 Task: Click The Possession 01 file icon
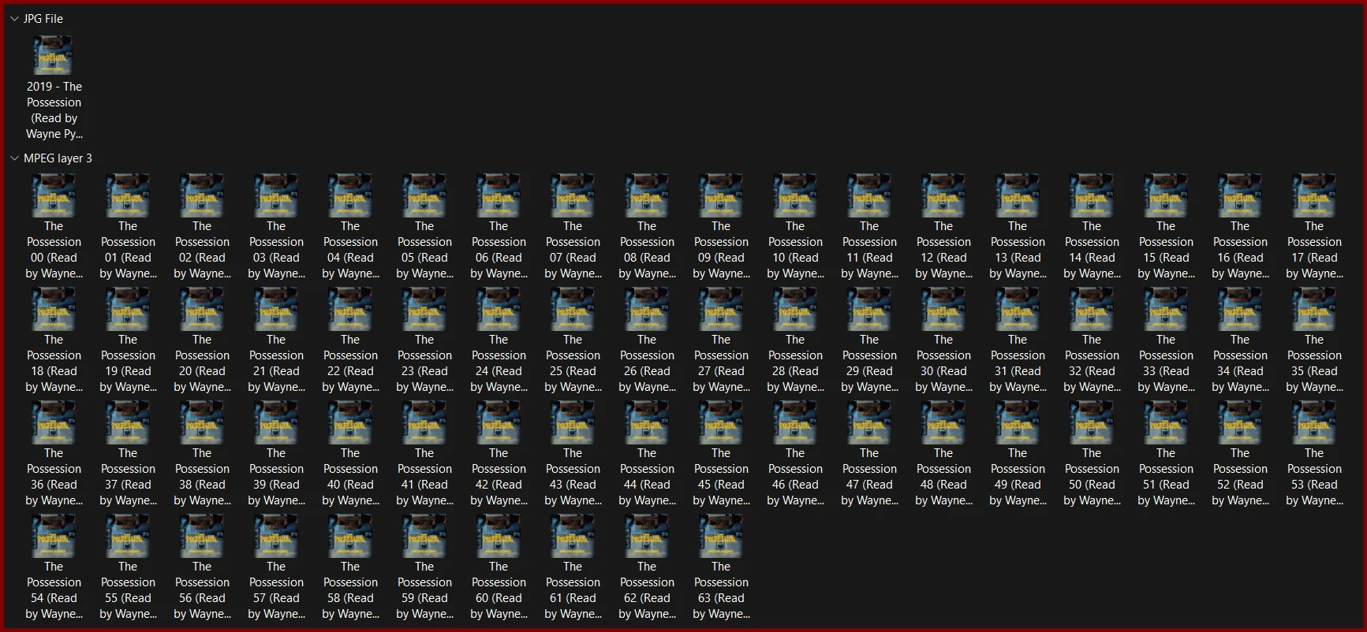(128, 195)
